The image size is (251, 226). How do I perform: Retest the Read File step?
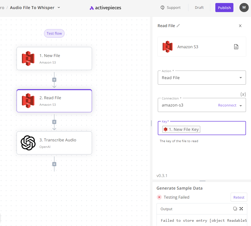pyautogui.click(x=239, y=197)
